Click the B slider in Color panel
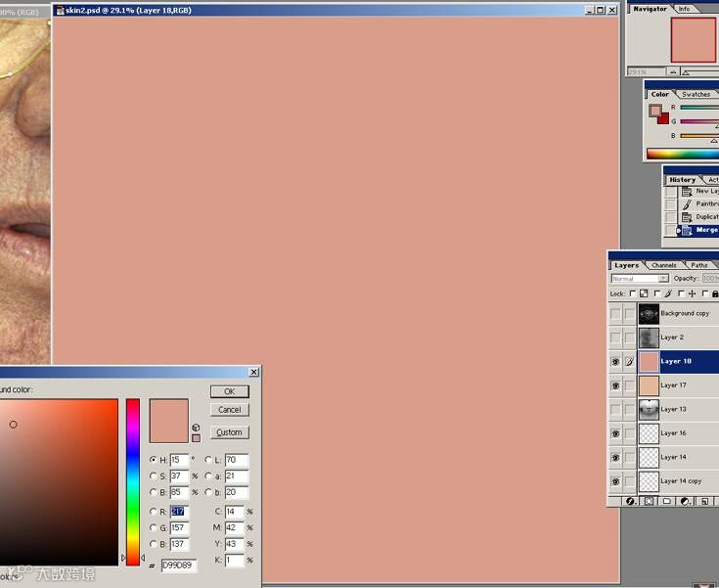719x588 pixels. pos(699,136)
